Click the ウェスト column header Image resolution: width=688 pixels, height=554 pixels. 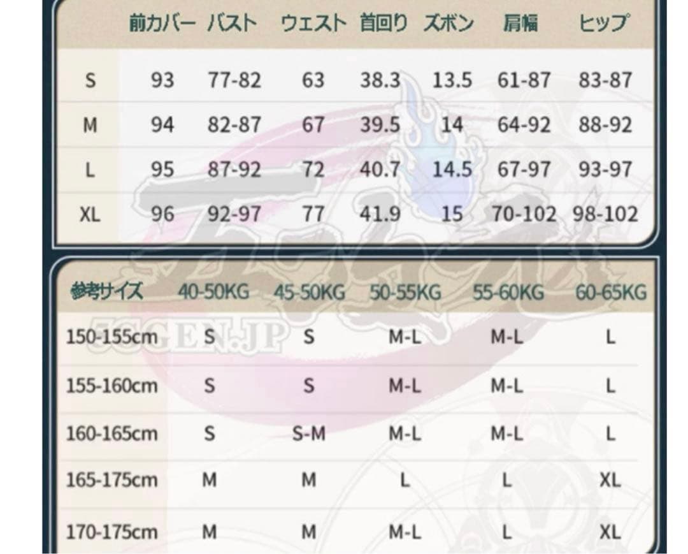click(x=313, y=24)
